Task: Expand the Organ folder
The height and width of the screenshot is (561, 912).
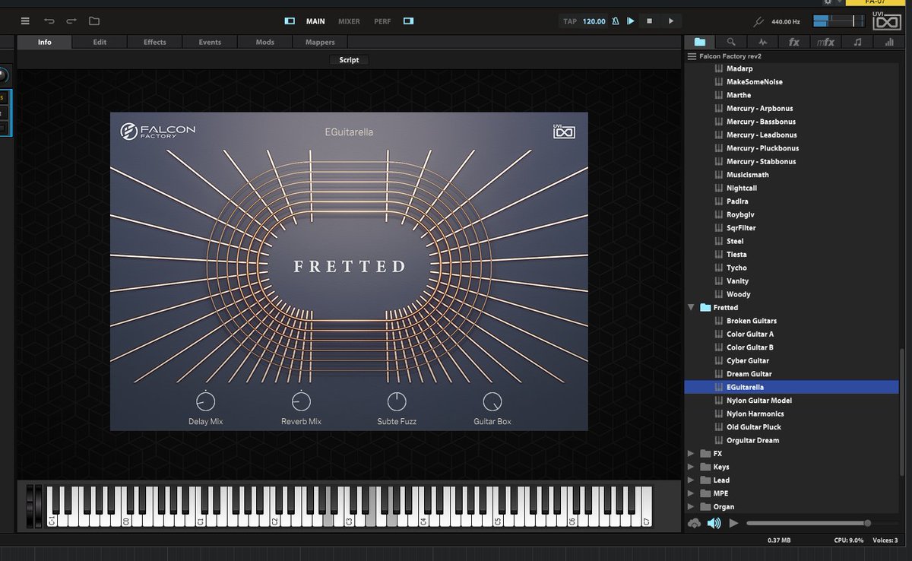Action: tap(691, 507)
